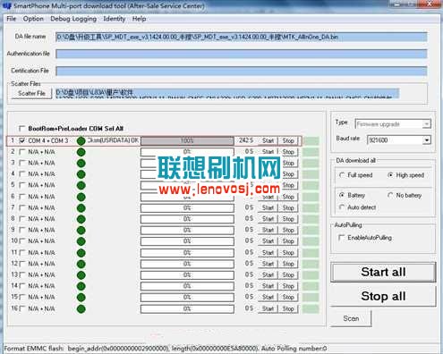Click Stop button for row 3
Viewport: 443px width, 354px height.
pyautogui.click(x=288, y=163)
